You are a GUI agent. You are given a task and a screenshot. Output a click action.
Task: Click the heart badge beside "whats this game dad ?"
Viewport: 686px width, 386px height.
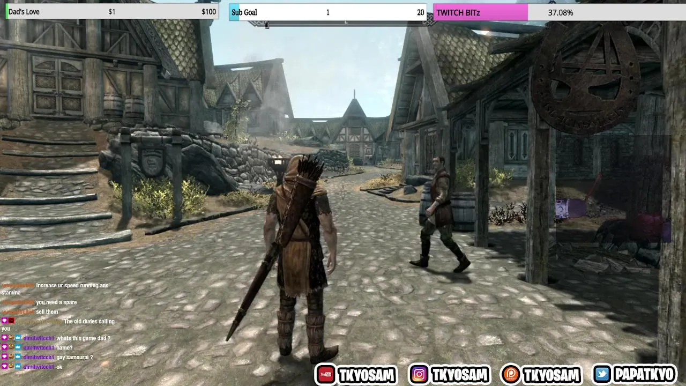pos(4,338)
